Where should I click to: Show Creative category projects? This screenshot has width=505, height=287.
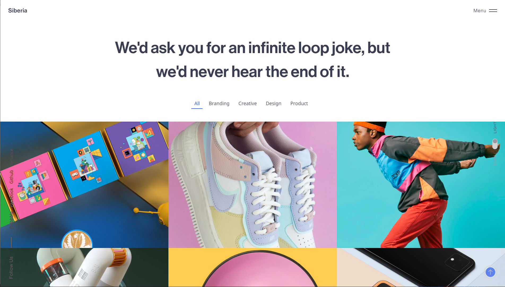pyautogui.click(x=247, y=104)
